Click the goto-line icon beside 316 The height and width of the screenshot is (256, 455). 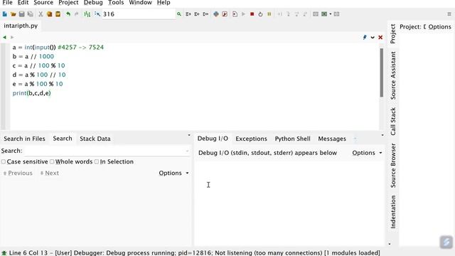97,14
